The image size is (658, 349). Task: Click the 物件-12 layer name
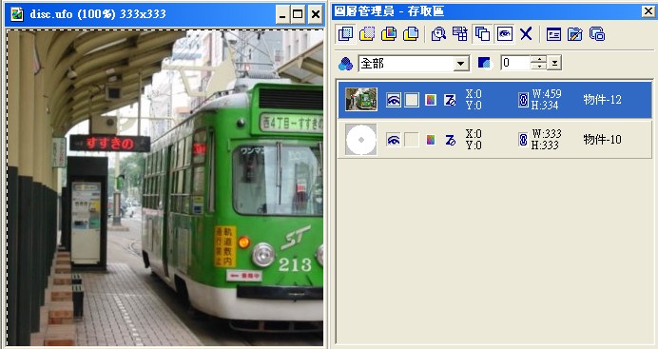[602, 100]
